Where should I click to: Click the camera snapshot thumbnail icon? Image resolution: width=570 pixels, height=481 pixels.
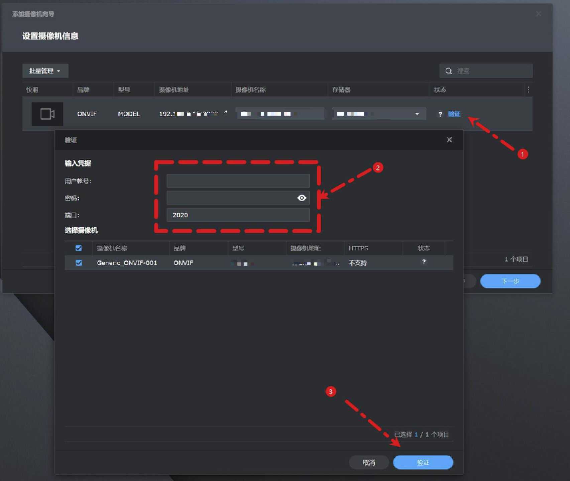[47, 114]
